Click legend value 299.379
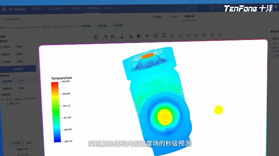The width and height of the screenshot is (279, 156). [68, 142]
